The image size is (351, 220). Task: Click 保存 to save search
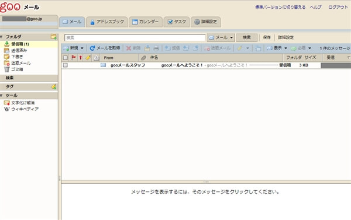267,37
